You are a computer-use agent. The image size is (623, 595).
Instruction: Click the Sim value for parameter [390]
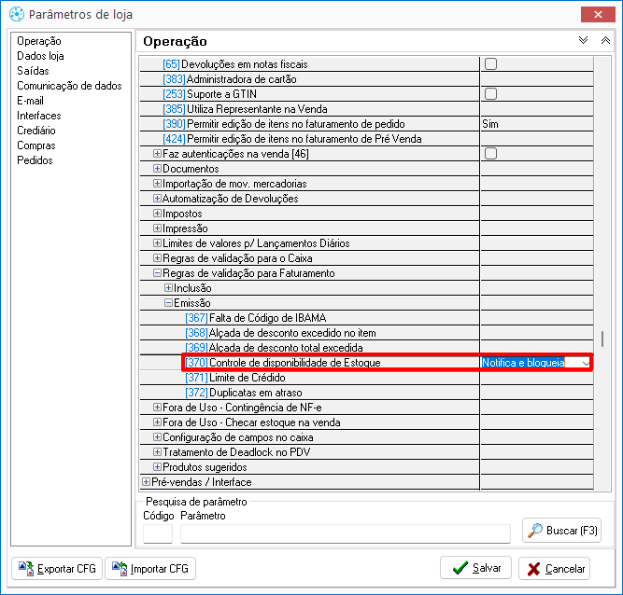(x=489, y=124)
